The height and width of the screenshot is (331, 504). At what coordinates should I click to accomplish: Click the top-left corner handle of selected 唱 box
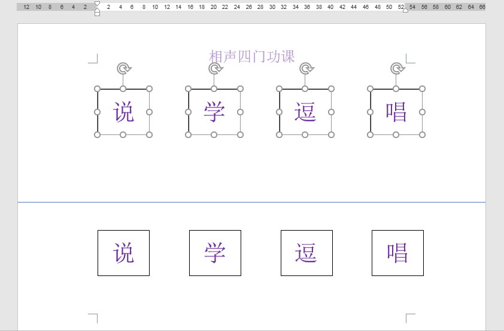371,89
